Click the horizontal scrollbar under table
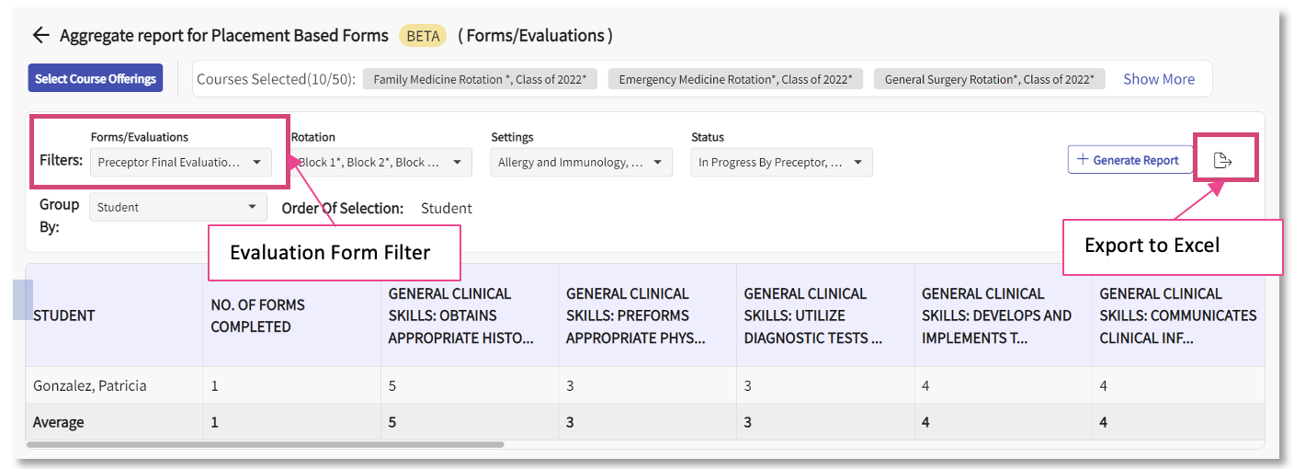This screenshot has width=1294, height=469. point(265,444)
